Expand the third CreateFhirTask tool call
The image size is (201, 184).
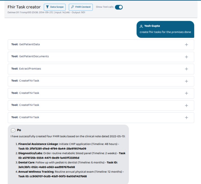click(187, 106)
